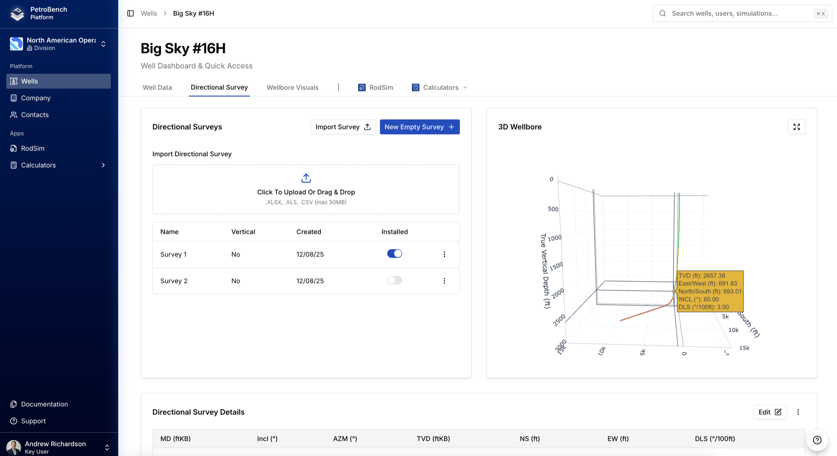Open RodSim in the sidebar Apps
837x456 pixels.
pos(58,148)
